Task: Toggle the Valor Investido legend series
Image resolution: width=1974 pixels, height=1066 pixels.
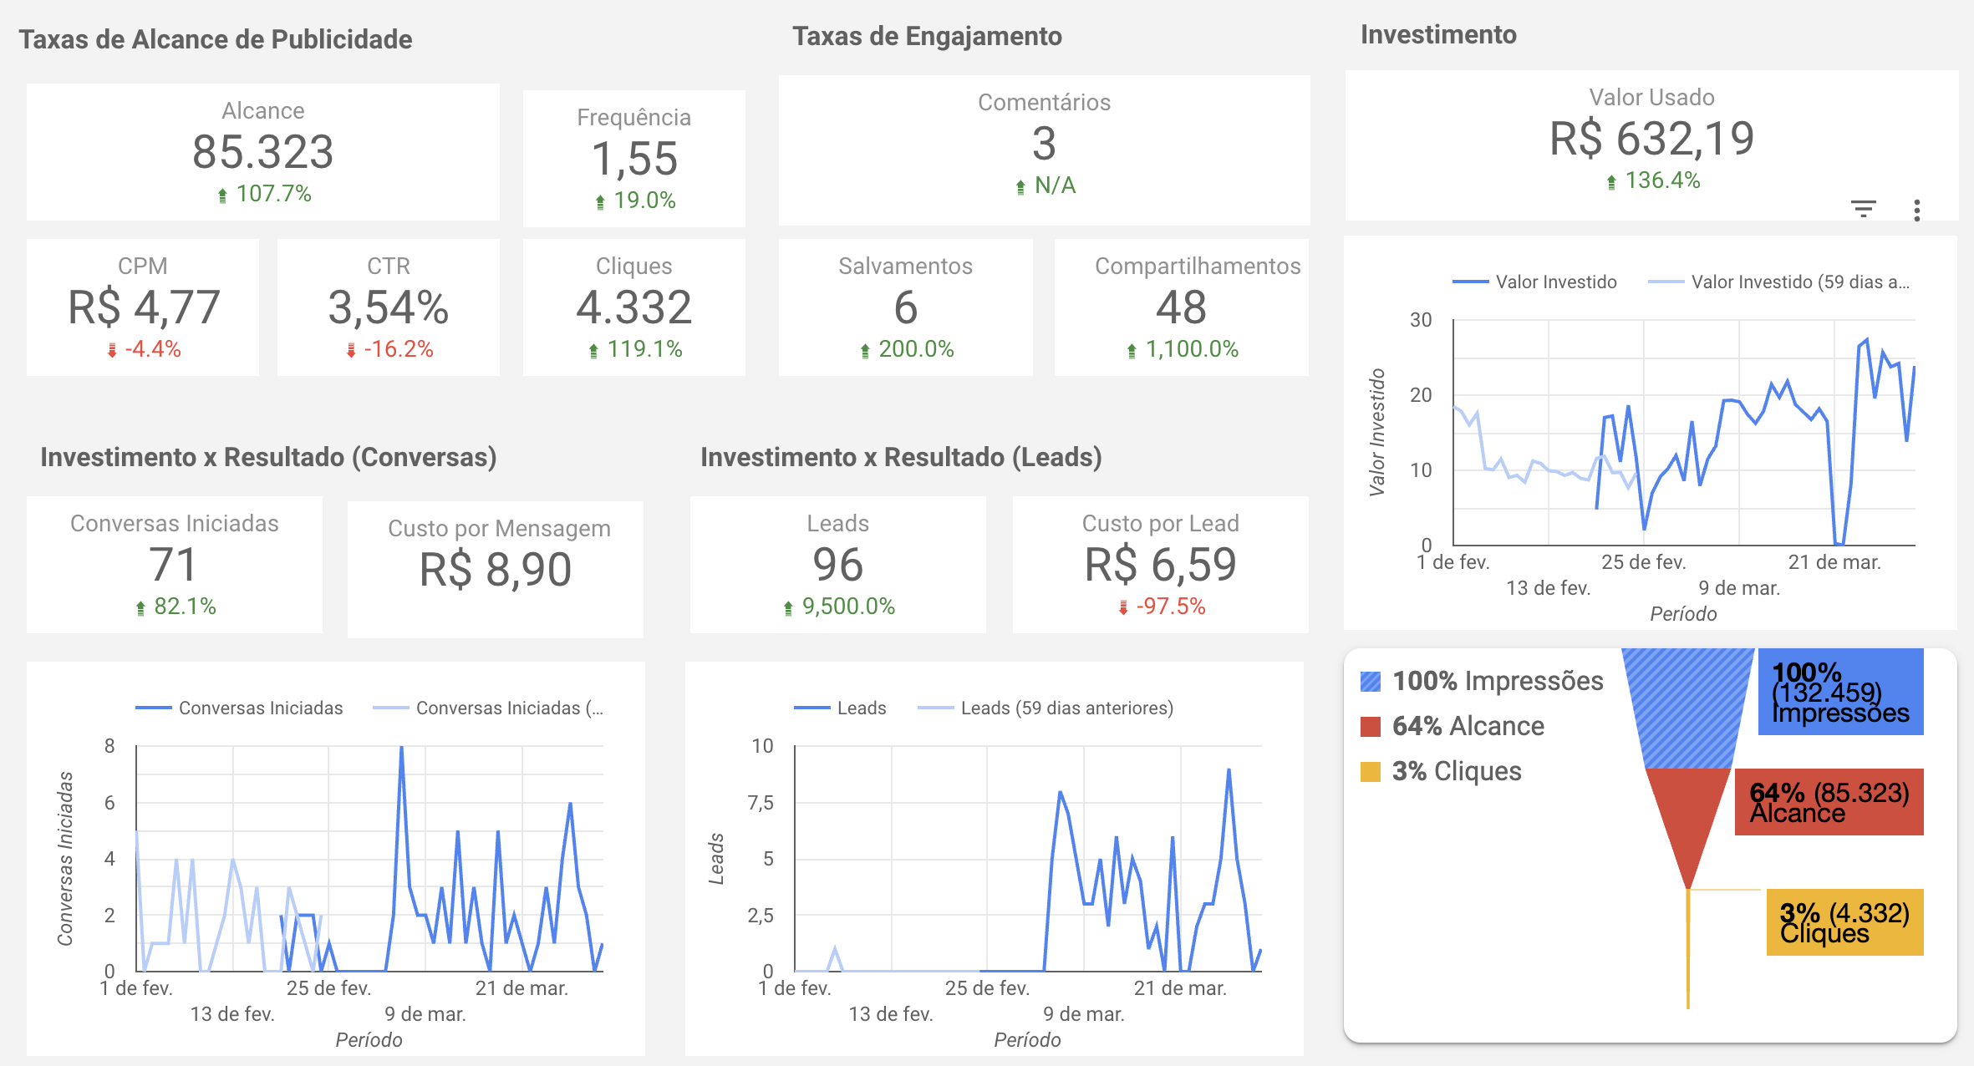Action: [1535, 282]
